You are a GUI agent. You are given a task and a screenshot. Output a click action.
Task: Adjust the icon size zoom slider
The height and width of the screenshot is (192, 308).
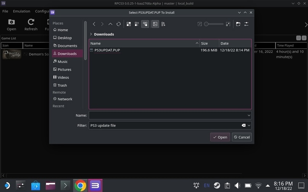coord(213,24)
